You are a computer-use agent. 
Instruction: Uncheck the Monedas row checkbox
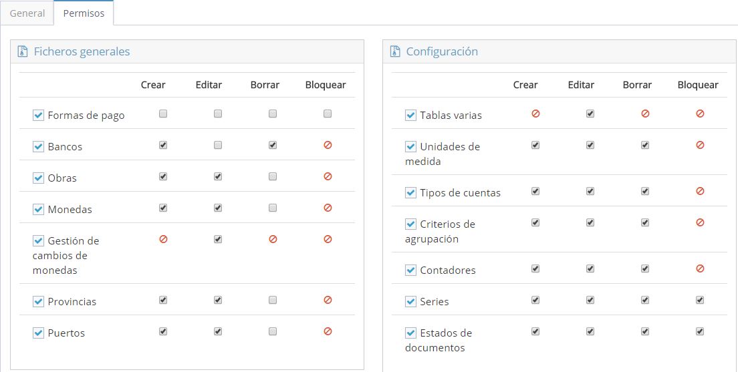click(x=38, y=210)
